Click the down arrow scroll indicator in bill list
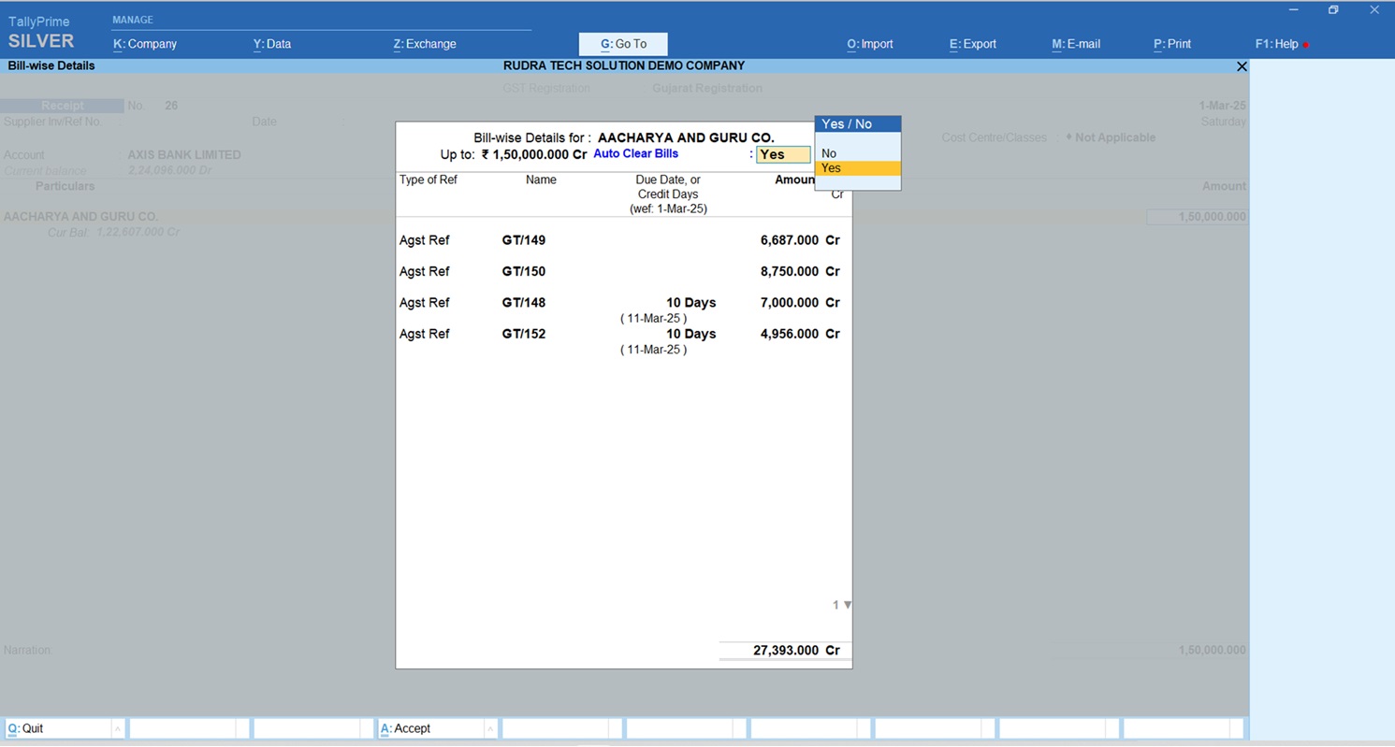 pos(848,605)
